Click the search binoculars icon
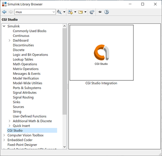Screen dimensions: 162x156 pos(59,12)
